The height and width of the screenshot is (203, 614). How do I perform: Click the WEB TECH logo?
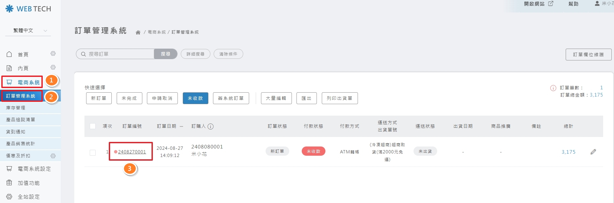(28, 9)
